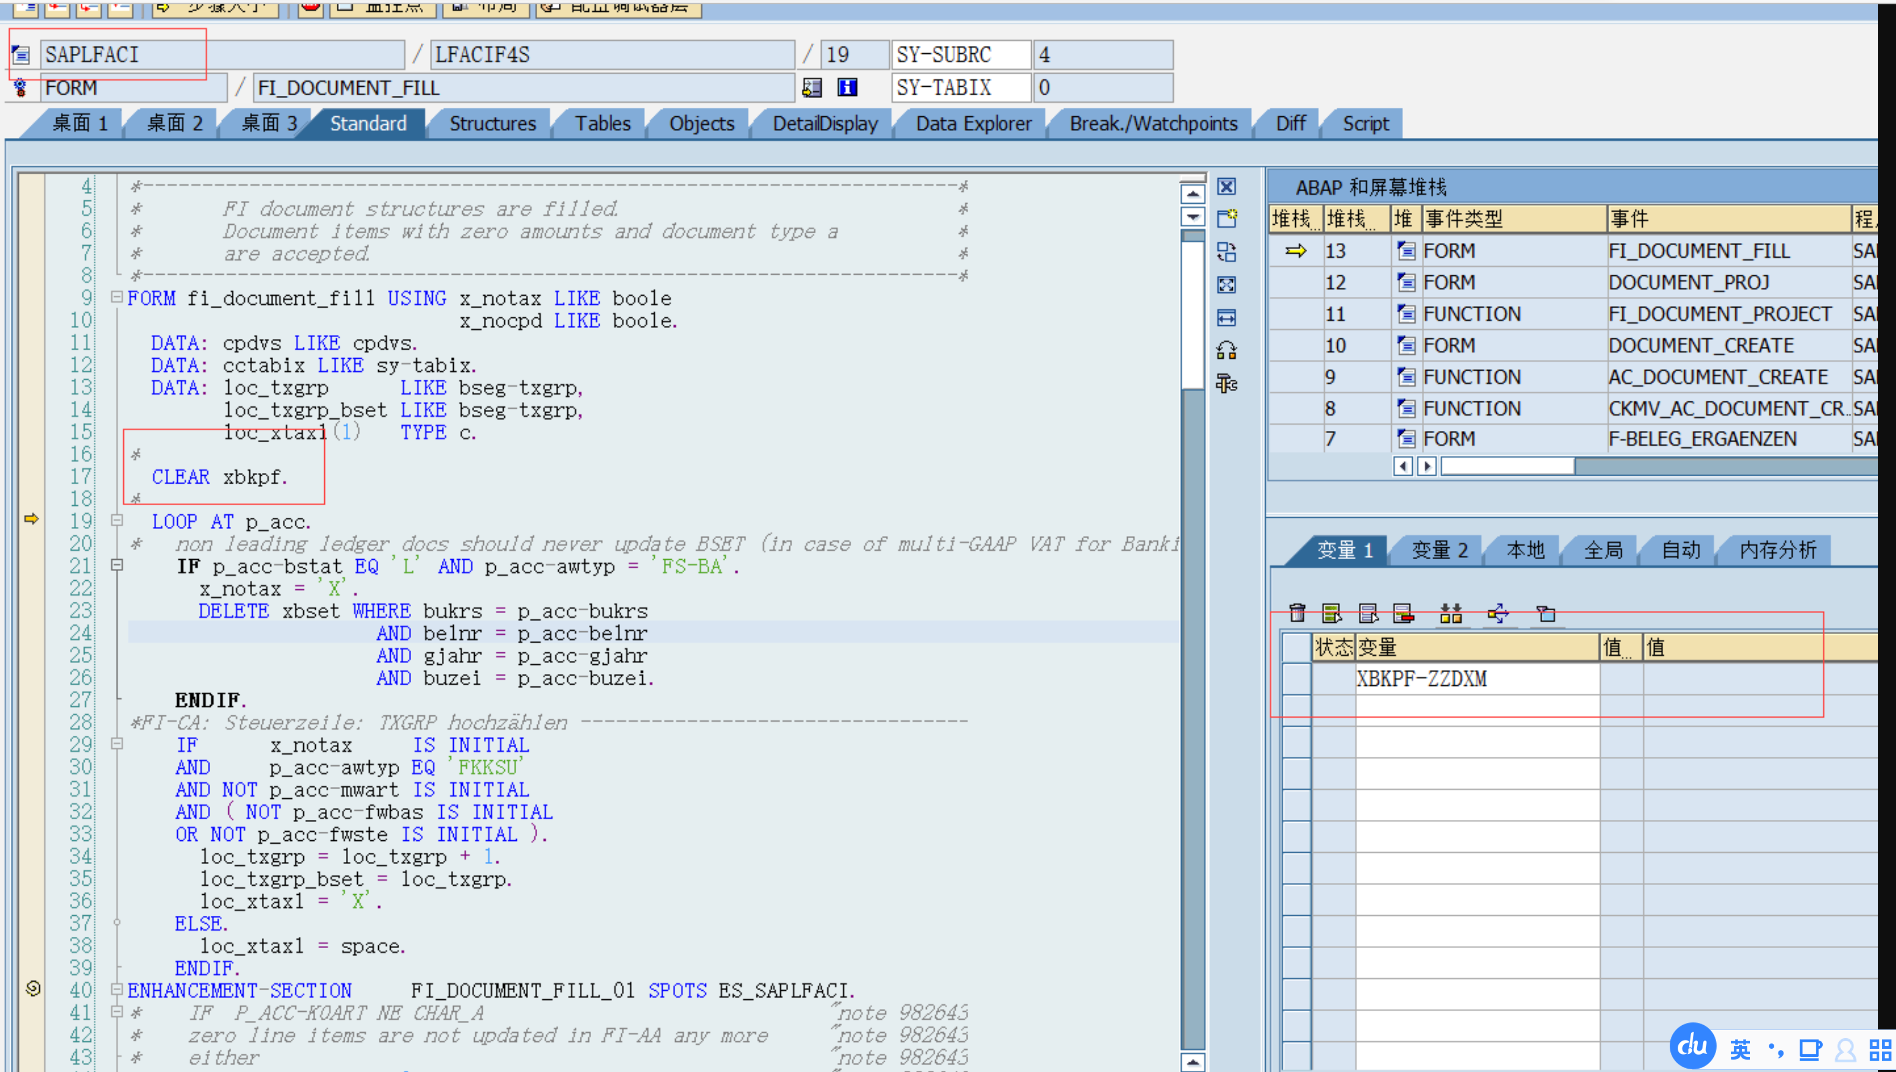Open the Break./Watchpoints tab
1896x1072 pixels.
pyautogui.click(x=1153, y=124)
